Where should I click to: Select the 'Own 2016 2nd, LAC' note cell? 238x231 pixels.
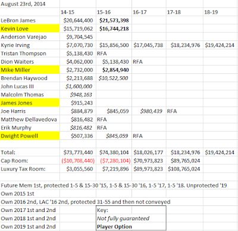coord(86,202)
